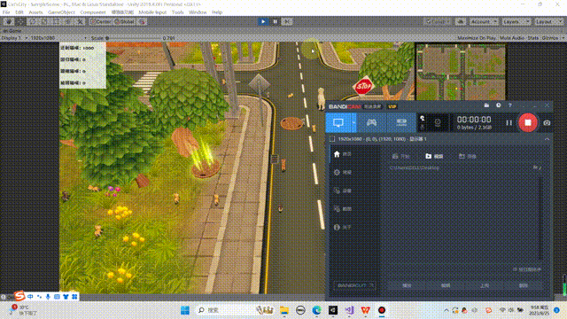Screen dimensions: 567x319
Task: Open the Layers dropdown
Action: pyautogui.click(x=516, y=21)
